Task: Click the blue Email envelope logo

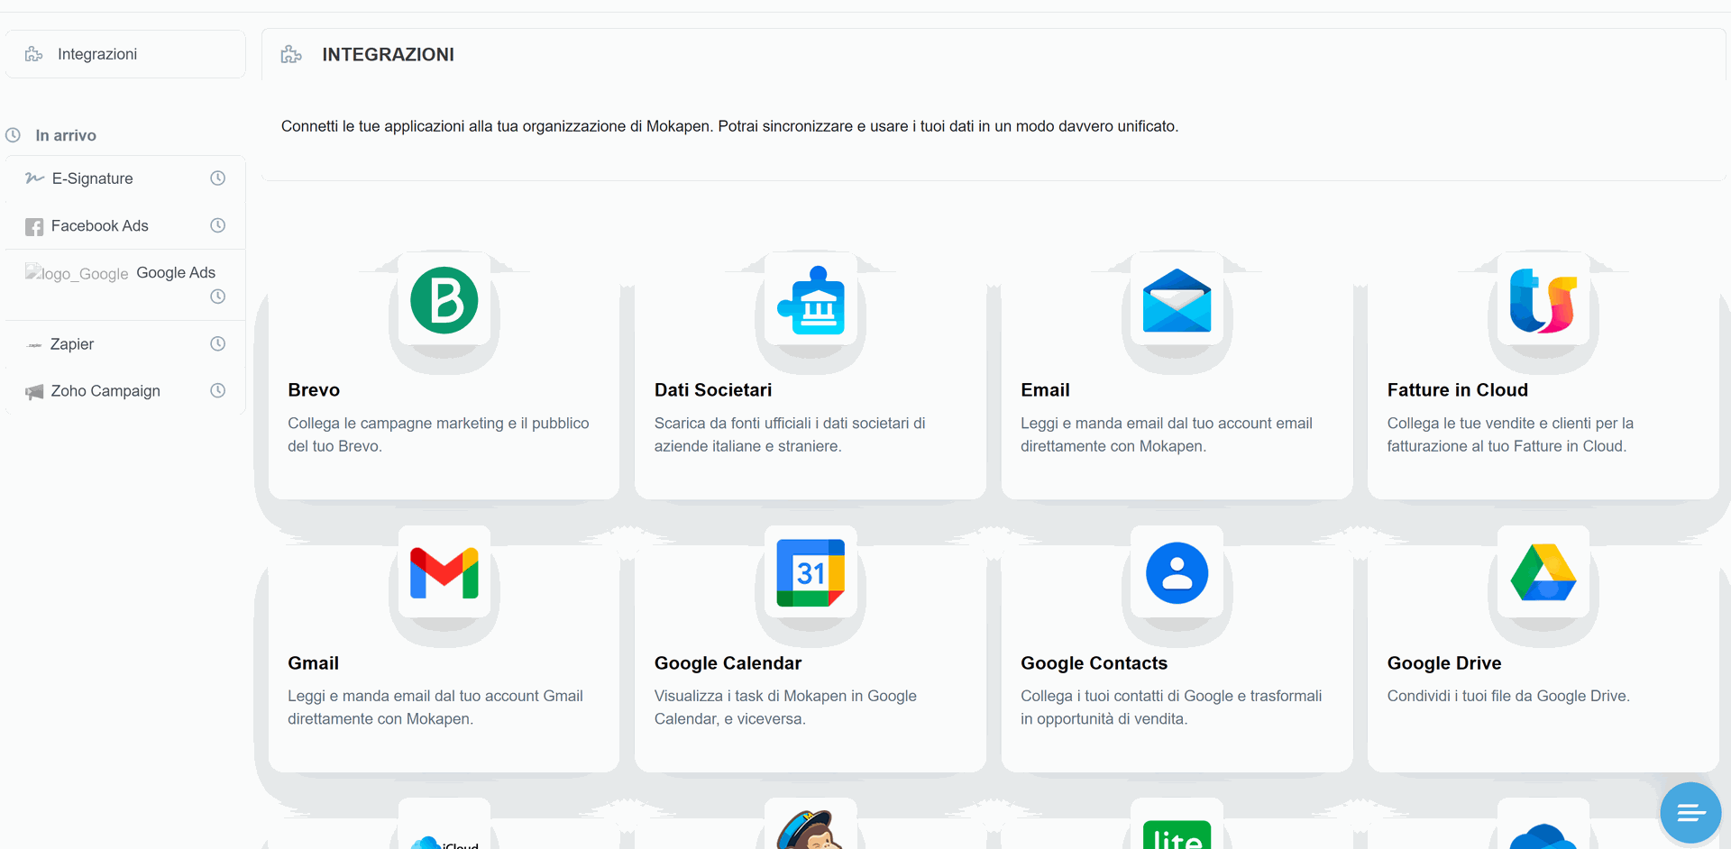Action: click(1177, 300)
